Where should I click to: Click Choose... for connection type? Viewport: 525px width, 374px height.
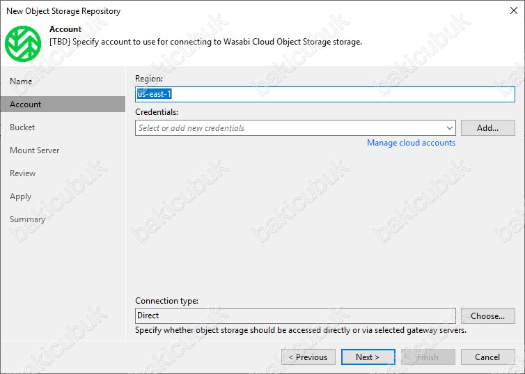tap(488, 315)
